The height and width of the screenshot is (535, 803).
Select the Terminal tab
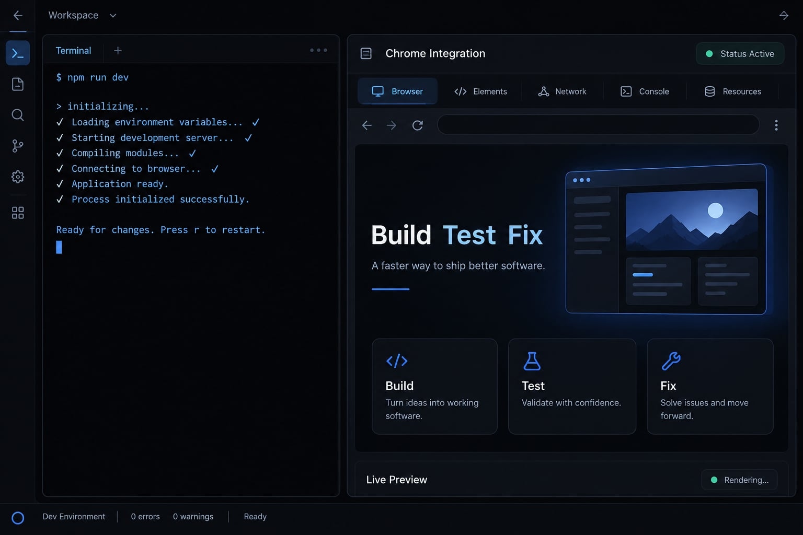73,51
